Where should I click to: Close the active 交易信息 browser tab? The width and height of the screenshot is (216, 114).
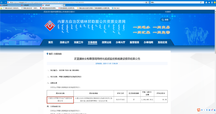[x=62, y=5]
